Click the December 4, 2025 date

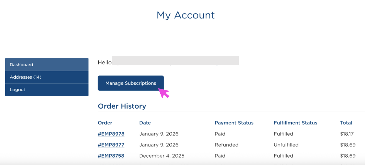pos(162,156)
